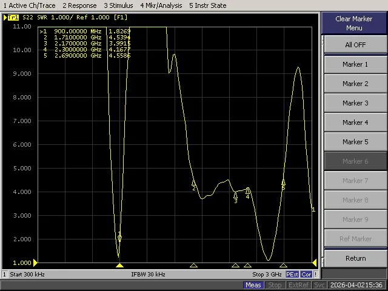Click marker 2 triangle on the frequency axis
This screenshot has height=291, width=388.
click(x=193, y=266)
